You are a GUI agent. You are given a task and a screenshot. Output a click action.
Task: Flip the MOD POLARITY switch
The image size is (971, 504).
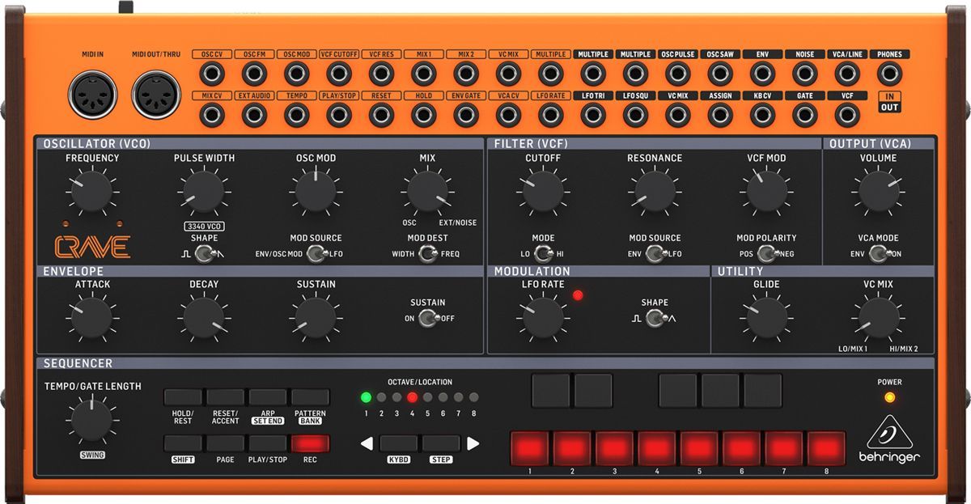766,254
